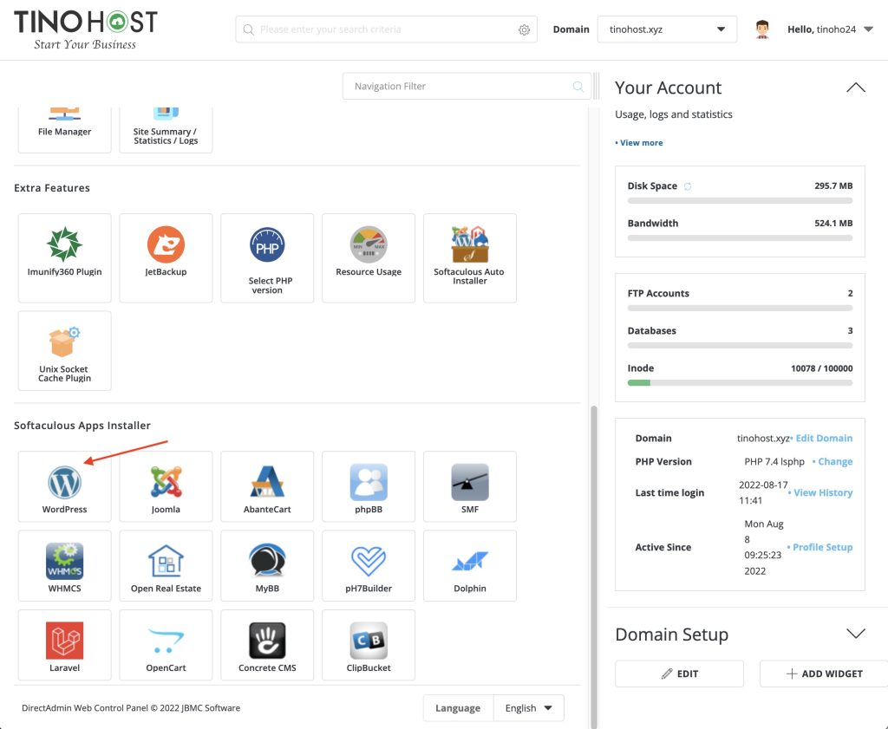
Task: Click the Extra Features heading
Action: (x=51, y=187)
